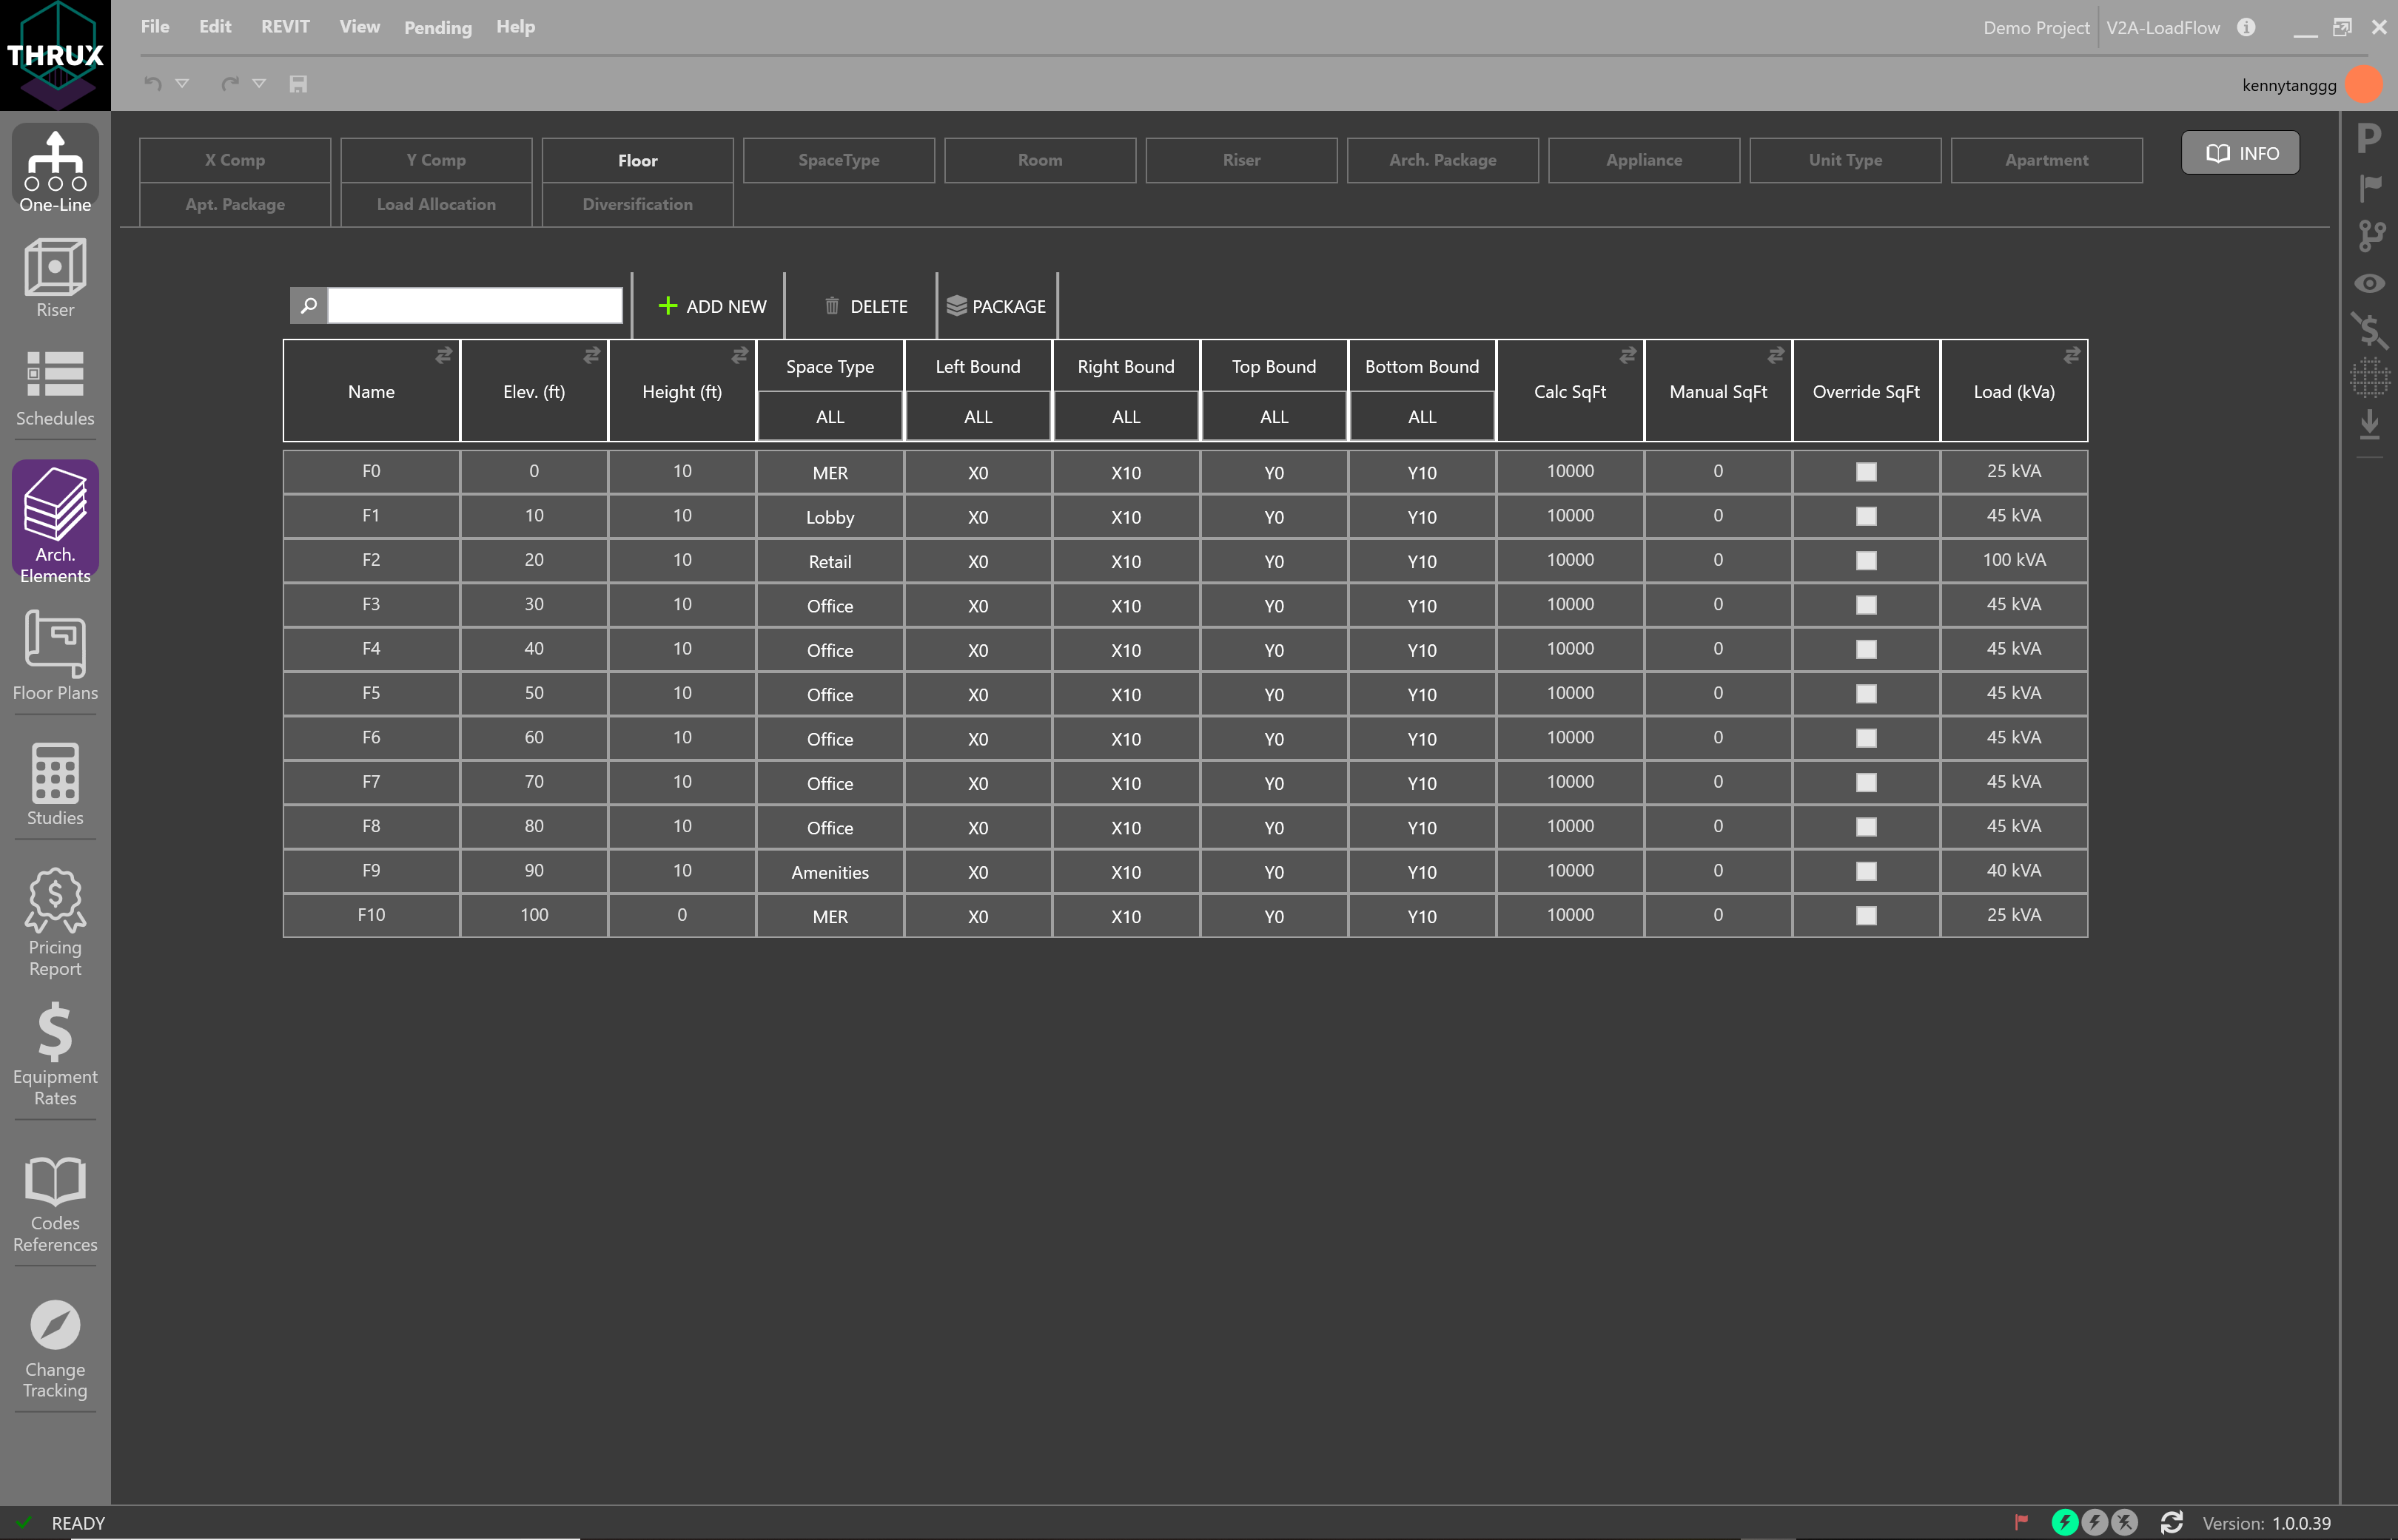Open the Pricing Report
The image size is (2398, 1540).
coord(55,920)
